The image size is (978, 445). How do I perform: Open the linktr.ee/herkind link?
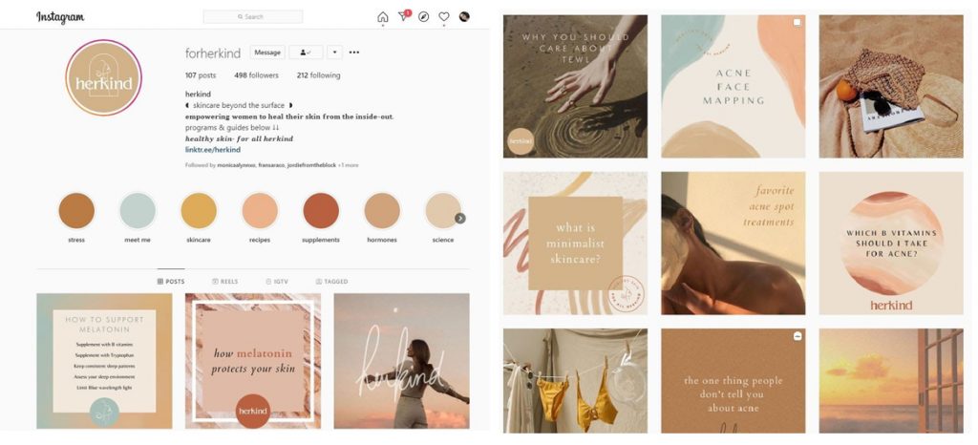(213, 150)
